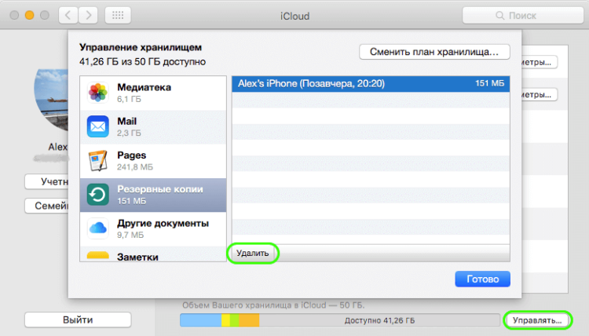Select Медиатека 6,1 ГБ in the list
The height and width of the screenshot is (336, 589).
(x=153, y=93)
